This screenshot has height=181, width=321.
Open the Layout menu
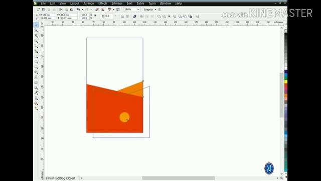click(75, 4)
